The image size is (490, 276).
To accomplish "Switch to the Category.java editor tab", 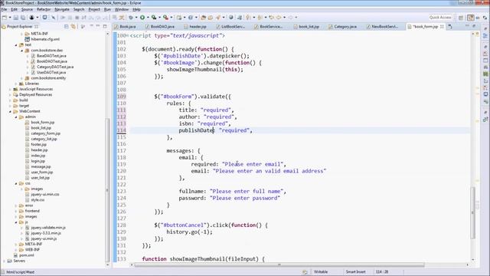I will coord(343,27).
